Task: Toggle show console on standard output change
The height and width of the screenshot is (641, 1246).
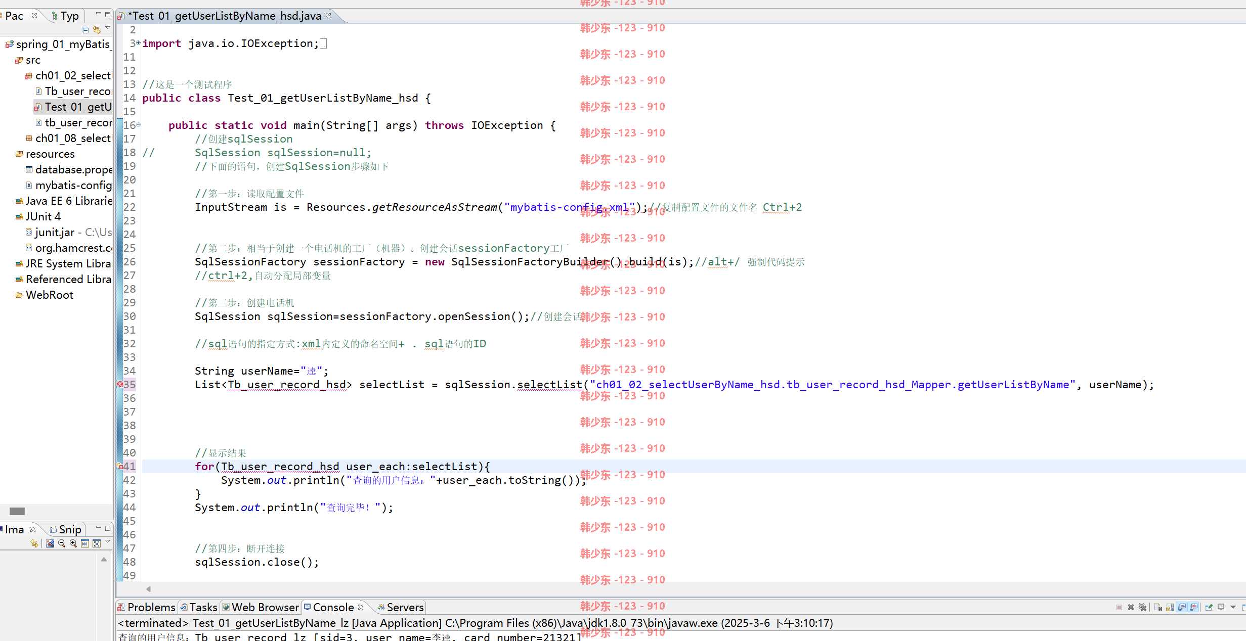Action: [x=1182, y=607]
